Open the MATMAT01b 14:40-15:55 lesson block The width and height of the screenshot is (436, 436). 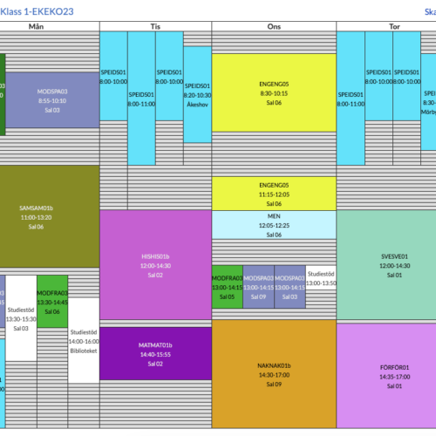click(155, 354)
